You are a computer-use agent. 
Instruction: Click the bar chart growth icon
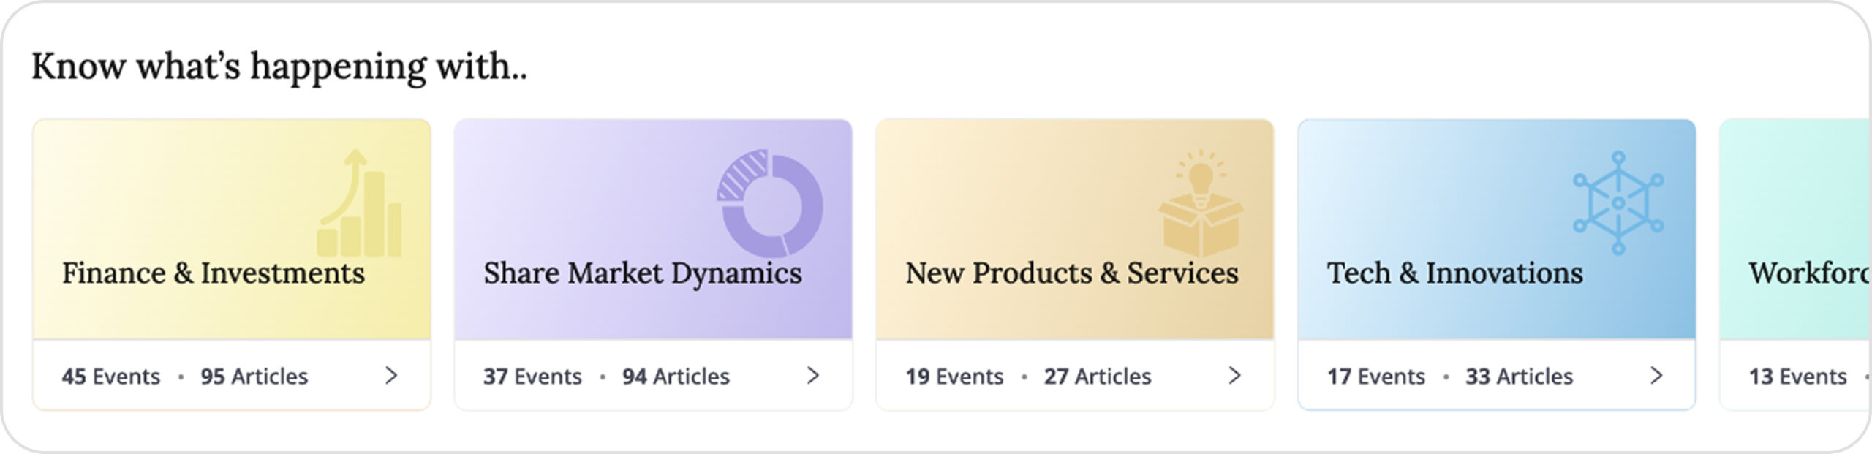(x=360, y=204)
